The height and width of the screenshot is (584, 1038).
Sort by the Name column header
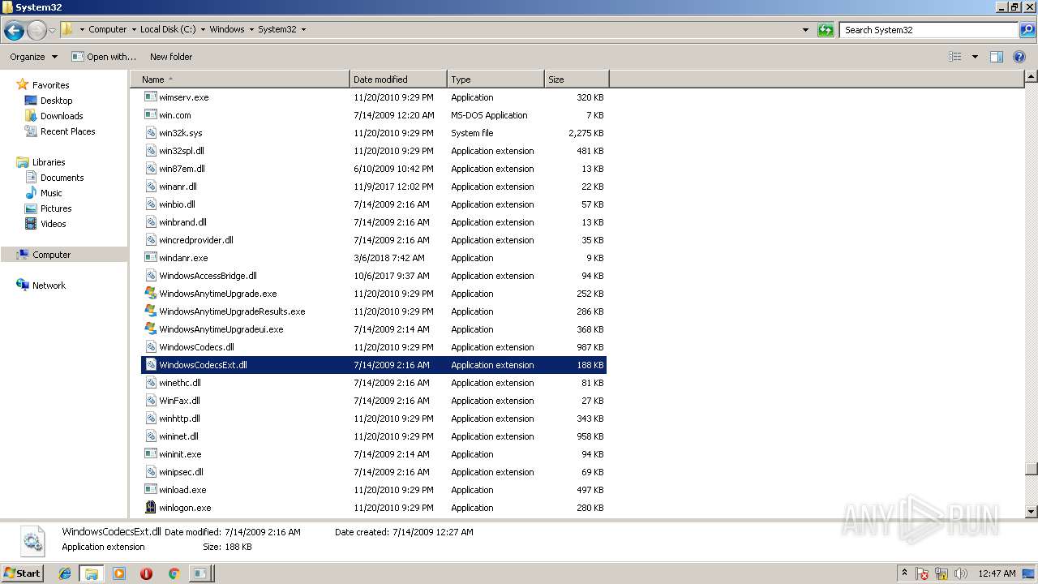(x=239, y=79)
